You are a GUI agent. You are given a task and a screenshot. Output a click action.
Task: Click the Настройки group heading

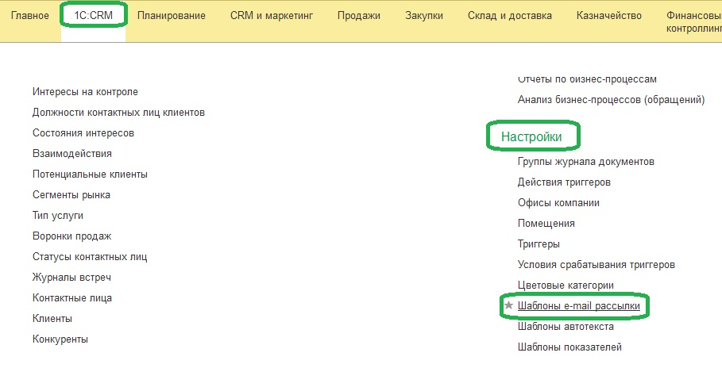point(531,137)
